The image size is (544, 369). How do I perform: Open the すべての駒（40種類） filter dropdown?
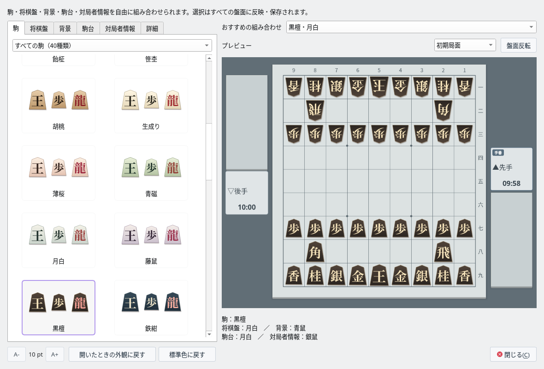(x=112, y=46)
